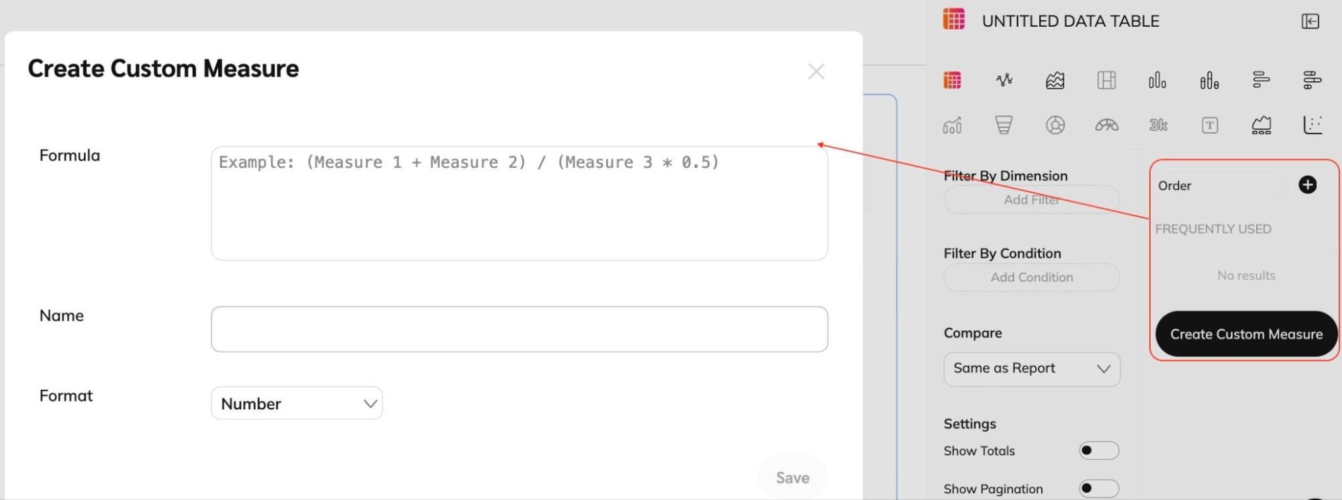
Task: Toggle Show Totals switch
Action: point(1098,450)
